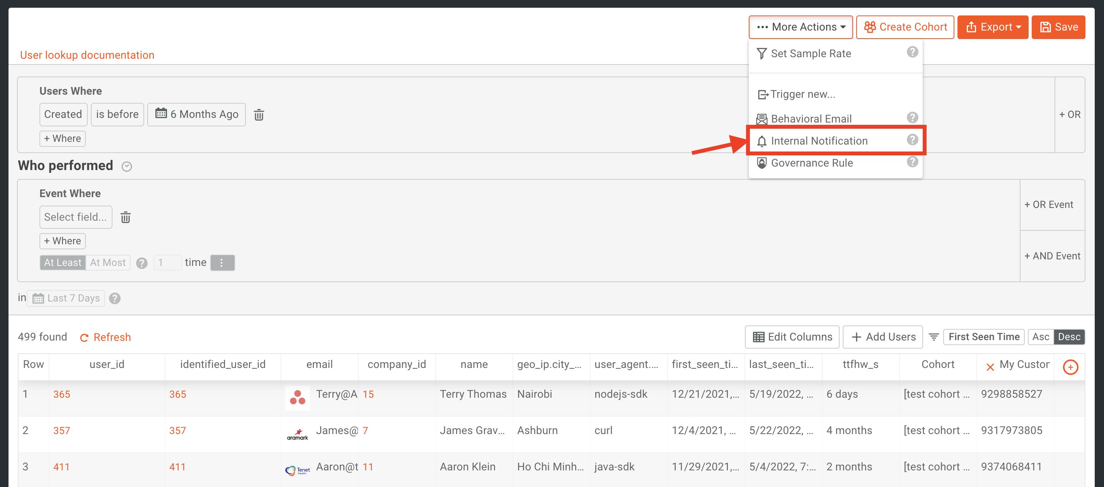Open the Export dropdown
This screenshot has width=1104, height=487.
(x=993, y=27)
